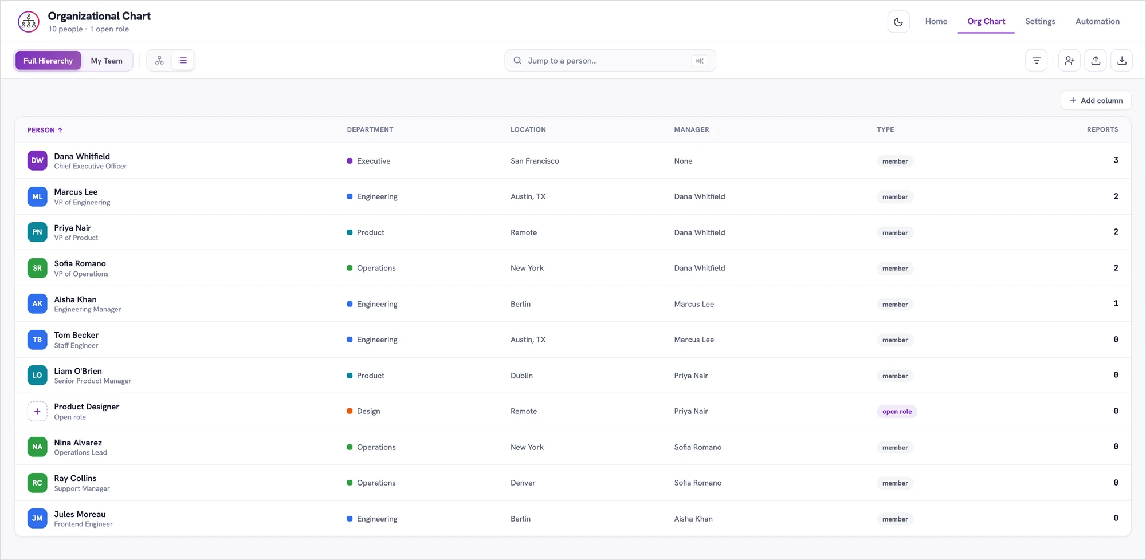Open the Org Chart tab
Viewport: 1146px width, 560px height.
[986, 22]
